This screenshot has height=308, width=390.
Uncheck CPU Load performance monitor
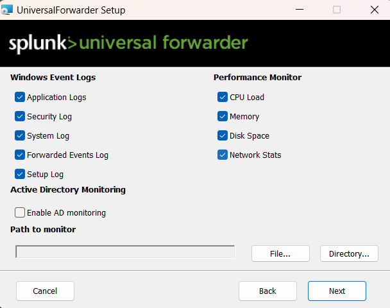point(223,97)
